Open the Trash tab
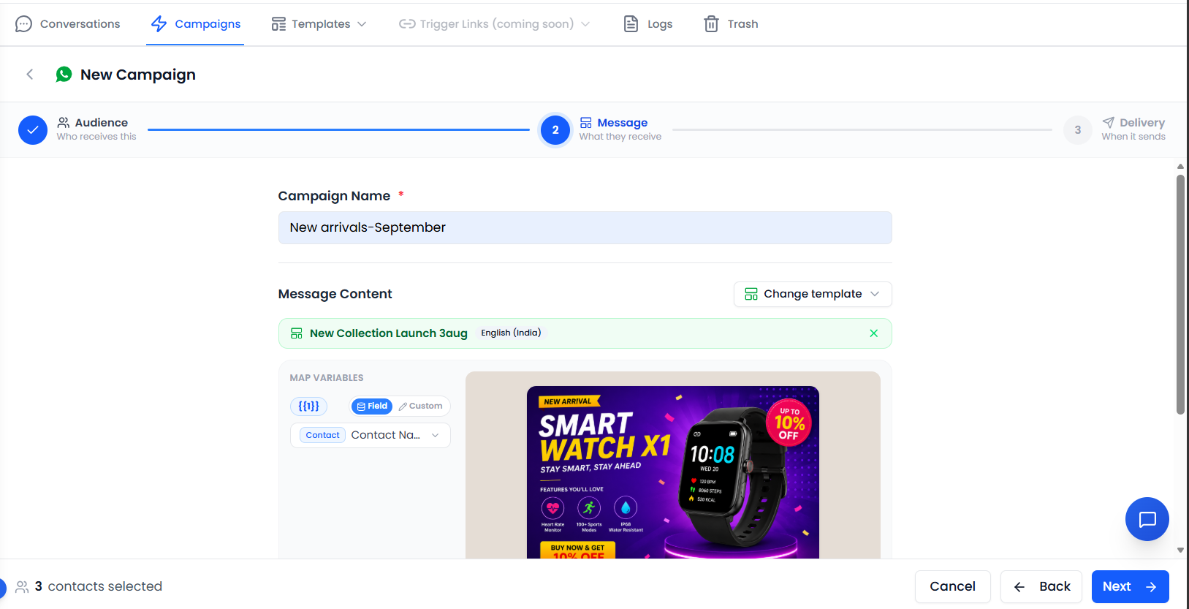1189x609 pixels. pyautogui.click(x=731, y=24)
